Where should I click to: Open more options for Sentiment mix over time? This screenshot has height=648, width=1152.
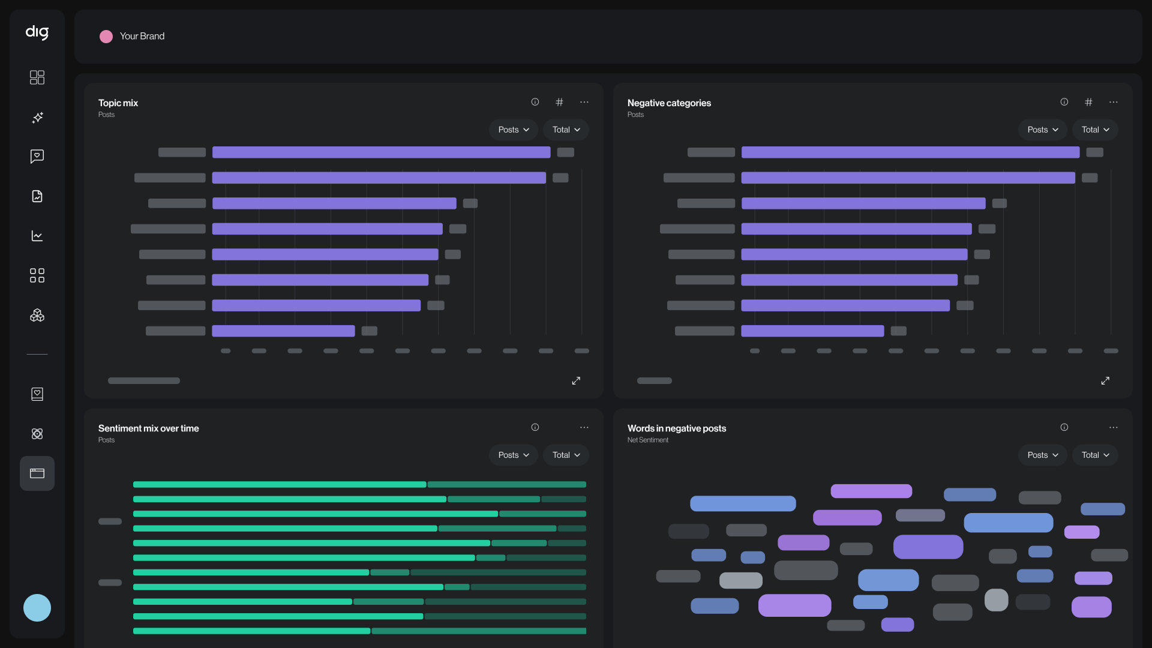point(584,427)
